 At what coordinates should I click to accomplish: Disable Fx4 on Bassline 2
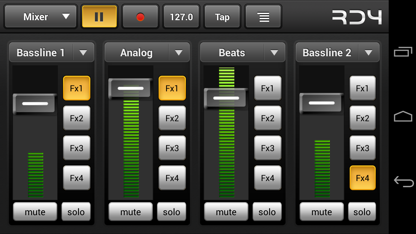pyautogui.click(x=362, y=178)
